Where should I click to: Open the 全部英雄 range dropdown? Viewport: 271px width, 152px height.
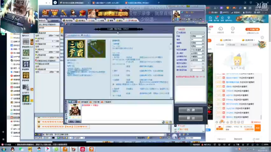pyautogui.click(x=197, y=60)
